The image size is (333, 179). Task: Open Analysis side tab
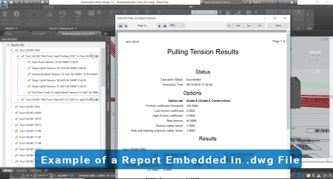coord(108,106)
